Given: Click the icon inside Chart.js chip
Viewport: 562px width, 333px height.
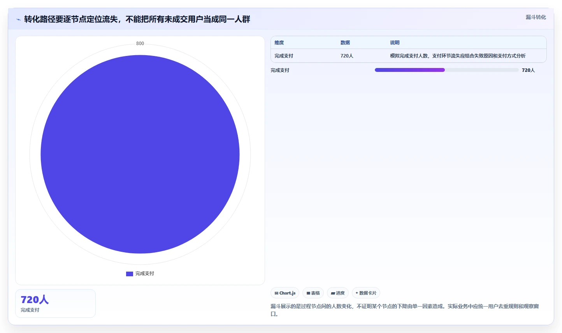Looking at the screenshot, I should [x=276, y=293].
